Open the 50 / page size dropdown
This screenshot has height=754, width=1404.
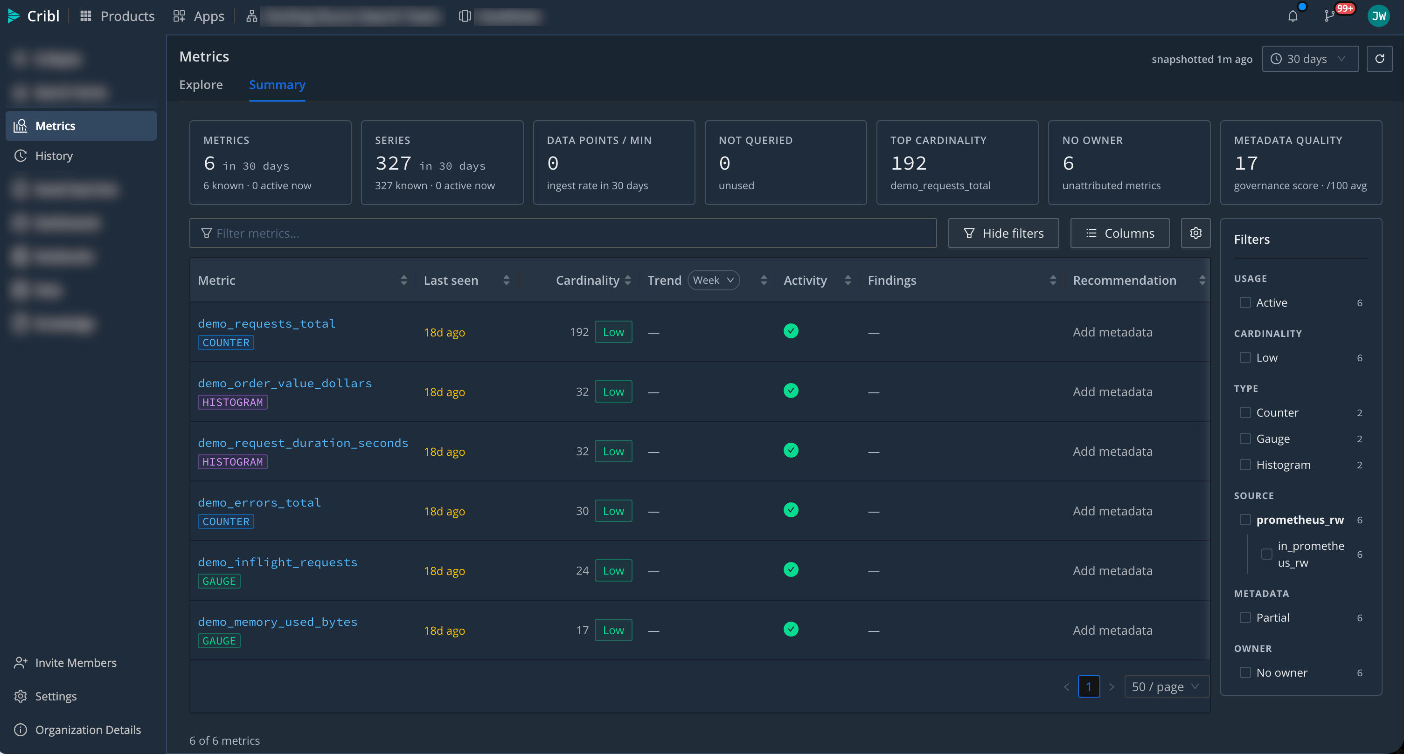1167,687
